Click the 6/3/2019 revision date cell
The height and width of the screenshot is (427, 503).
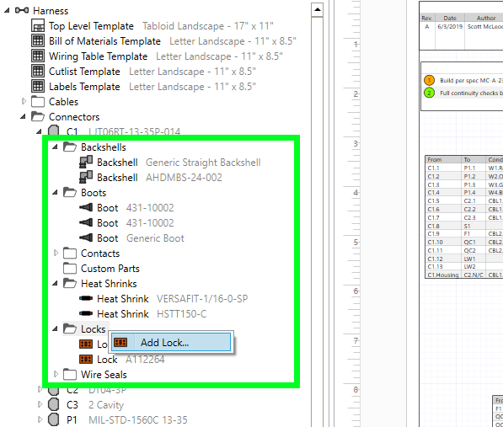pyautogui.click(x=450, y=27)
